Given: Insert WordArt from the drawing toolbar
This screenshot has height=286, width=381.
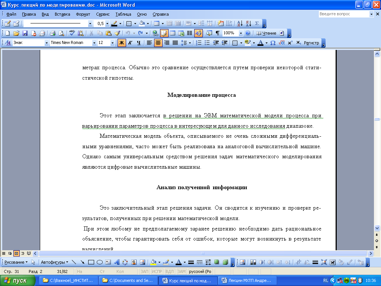Looking at the screenshot, I should pyautogui.click(x=117, y=262).
